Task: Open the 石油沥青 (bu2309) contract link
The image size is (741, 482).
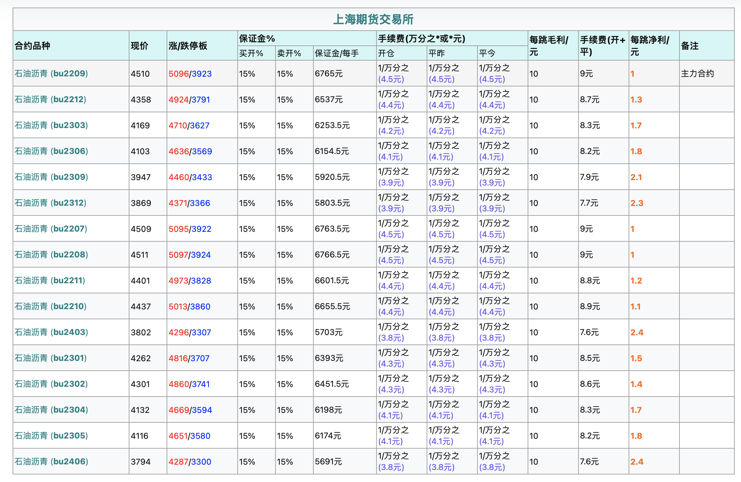Action: tap(51, 177)
